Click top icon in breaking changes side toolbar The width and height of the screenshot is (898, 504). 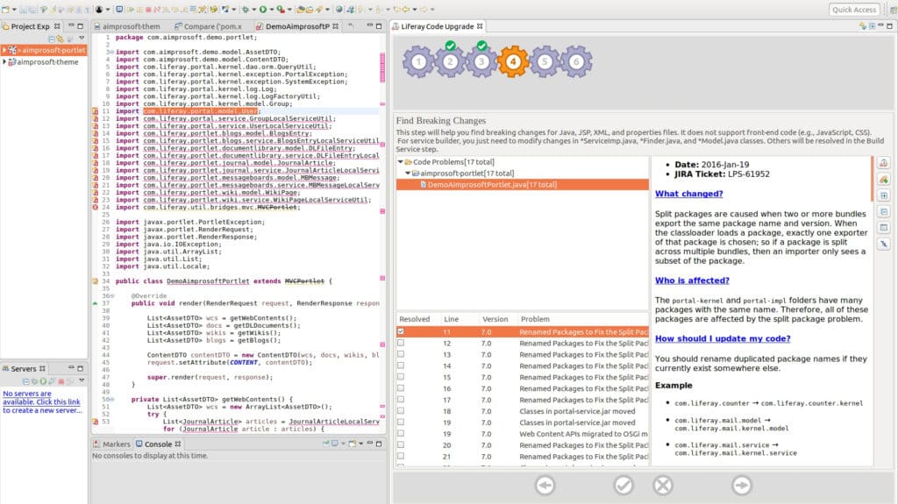[884, 163]
